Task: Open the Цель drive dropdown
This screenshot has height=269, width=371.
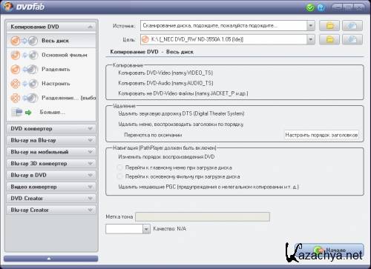Action: pyautogui.click(x=311, y=39)
